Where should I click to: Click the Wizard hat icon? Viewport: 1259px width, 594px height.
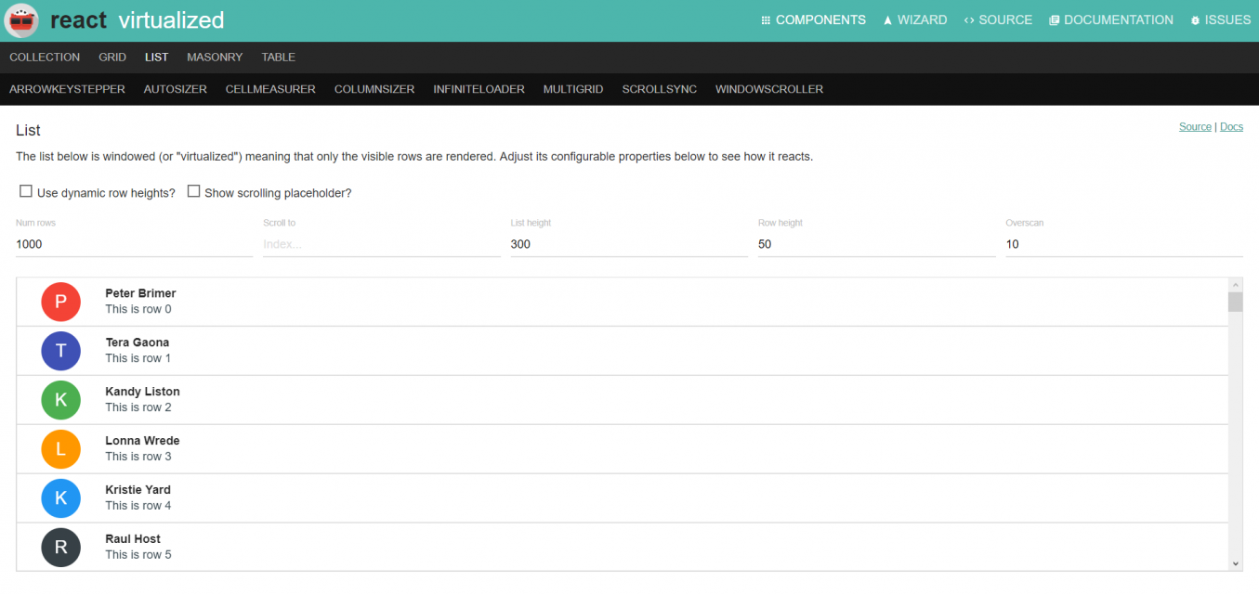(889, 19)
